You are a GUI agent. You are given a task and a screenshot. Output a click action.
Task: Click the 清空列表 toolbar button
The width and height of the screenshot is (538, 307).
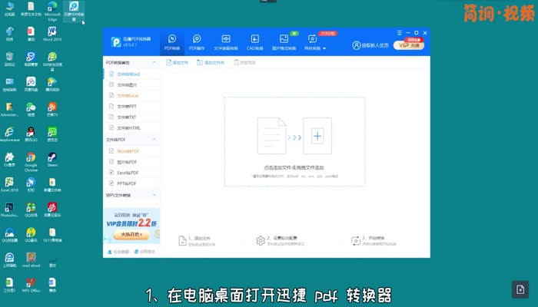coord(245,63)
